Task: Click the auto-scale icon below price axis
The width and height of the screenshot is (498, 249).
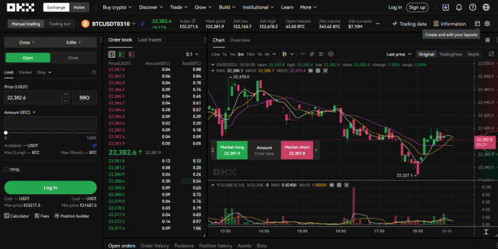Action: (486, 232)
